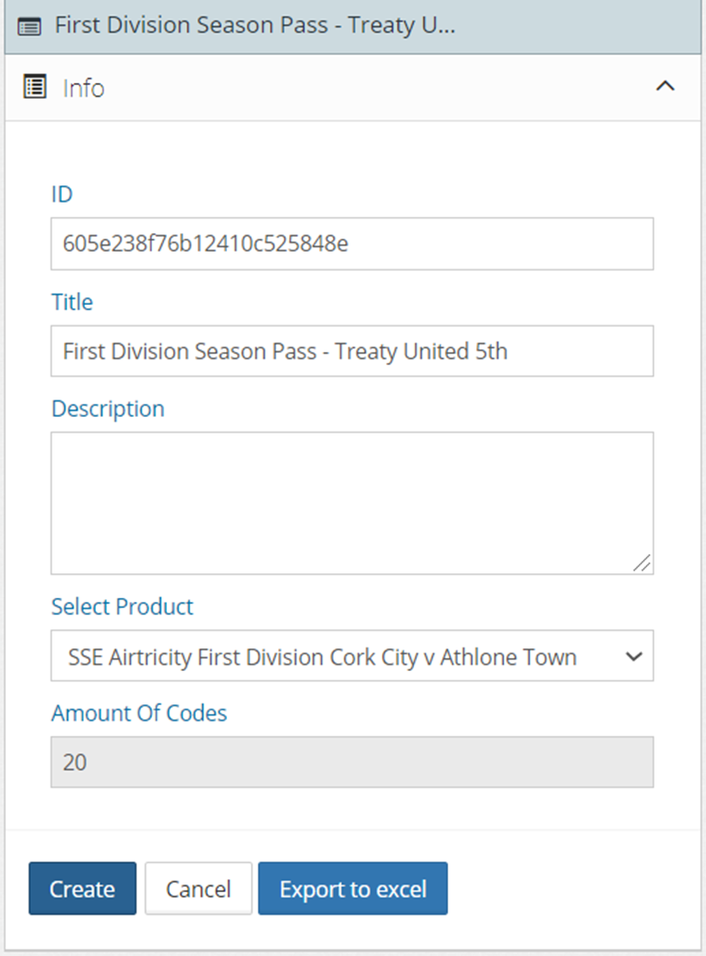Click into the Title input field
The width and height of the screenshot is (706, 956).
point(351,351)
